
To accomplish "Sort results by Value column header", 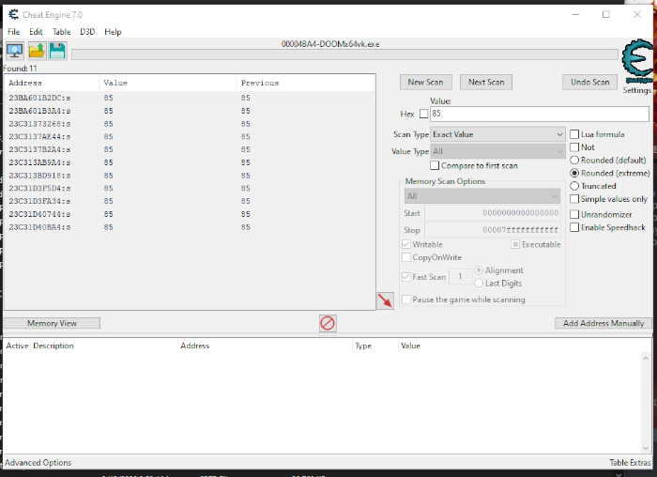I will pos(168,83).
